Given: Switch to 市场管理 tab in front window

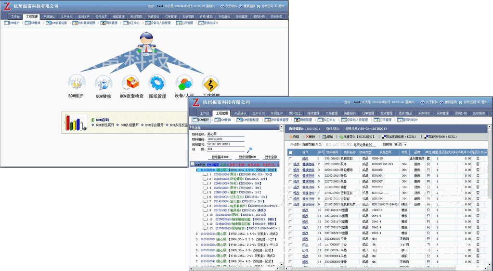Looking at the screenshot, I should pyautogui.click(x=331, y=113).
